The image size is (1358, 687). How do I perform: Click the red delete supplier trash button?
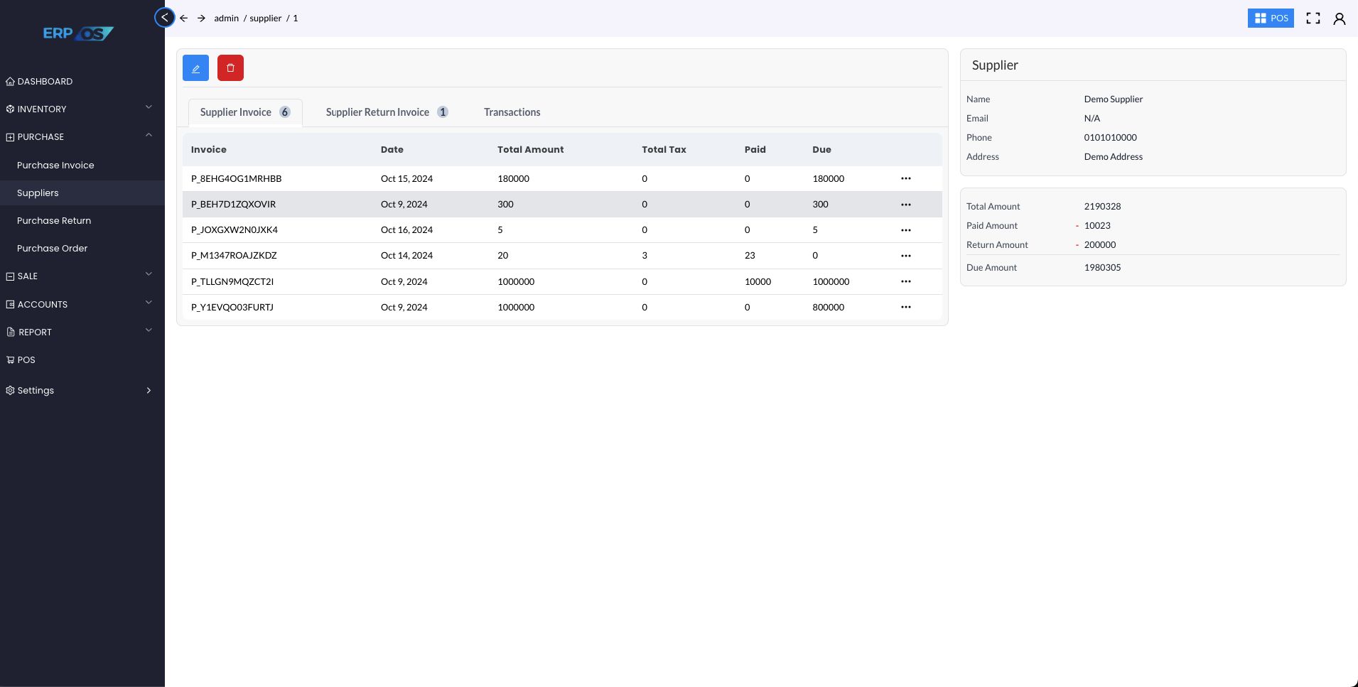coord(230,68)
